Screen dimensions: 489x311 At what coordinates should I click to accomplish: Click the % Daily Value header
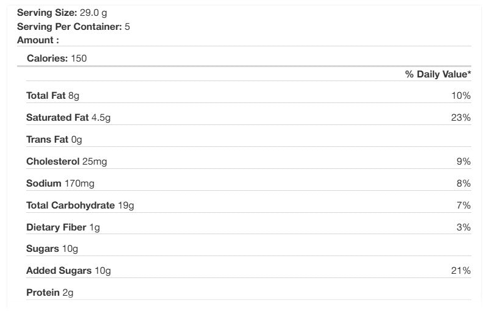pos(438,74)
